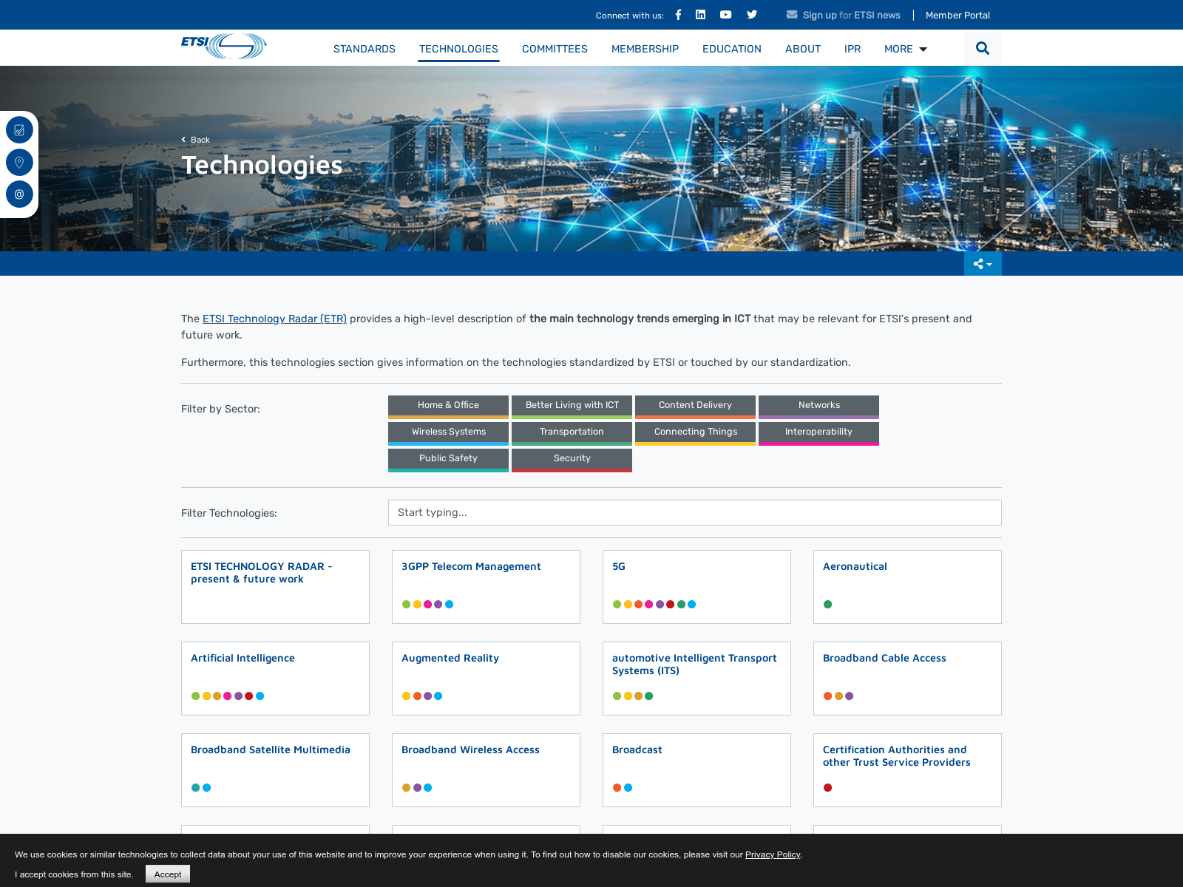Open Broadband Wireless Access card
Viewport: 1183px width, 887px height.
[x=486, y=770]
